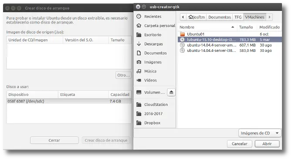Click the 7.4 GB capacity cell
The width and height of the screenshot is (292, 160).
pyautogui.click(x=115, y=101)
